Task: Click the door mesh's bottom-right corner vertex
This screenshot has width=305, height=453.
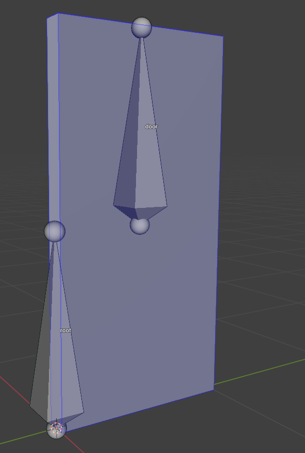Action: (x=214, y=390)
